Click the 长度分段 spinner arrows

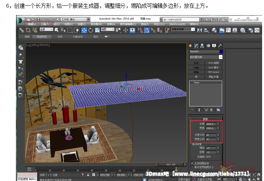click(x=218, y=135)
